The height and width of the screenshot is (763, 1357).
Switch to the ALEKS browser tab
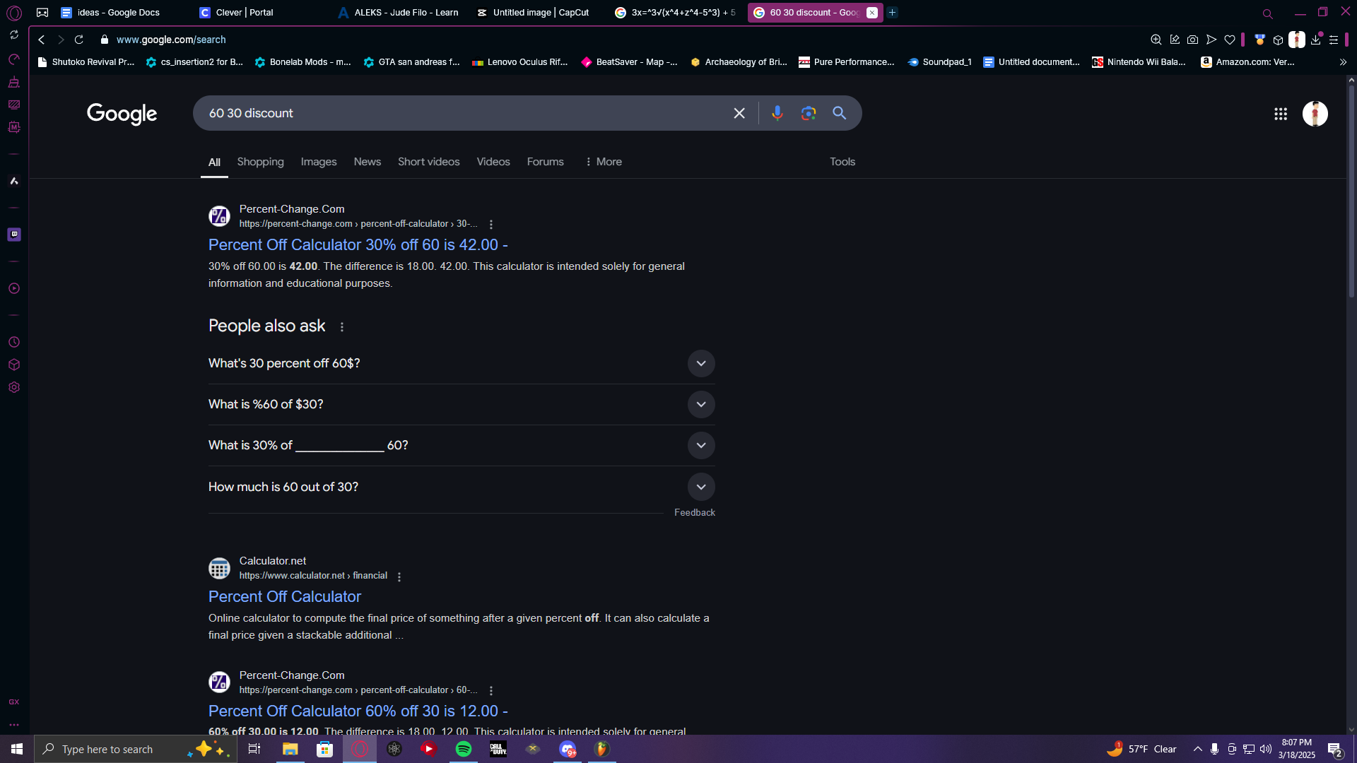tap(399, 13)
